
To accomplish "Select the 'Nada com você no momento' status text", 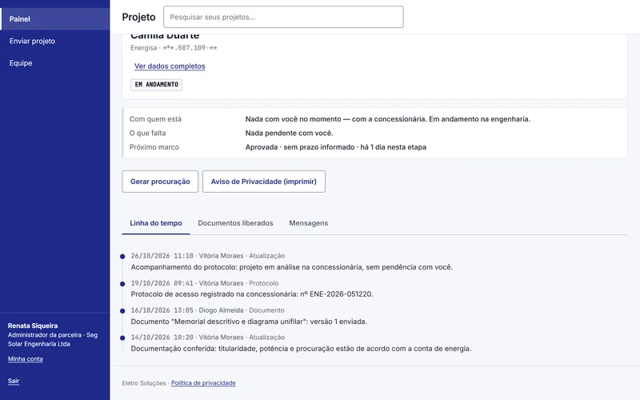I will point(293,119).
